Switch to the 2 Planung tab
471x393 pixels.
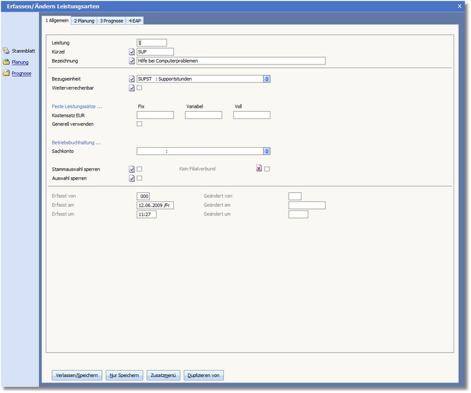[x=84, y=21]
